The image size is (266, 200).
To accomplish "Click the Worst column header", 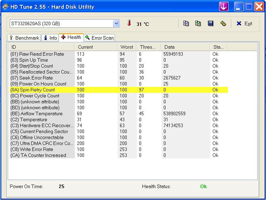I will [127, 47].
